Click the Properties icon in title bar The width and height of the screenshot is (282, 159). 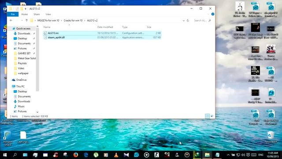(x=17, y=9)
